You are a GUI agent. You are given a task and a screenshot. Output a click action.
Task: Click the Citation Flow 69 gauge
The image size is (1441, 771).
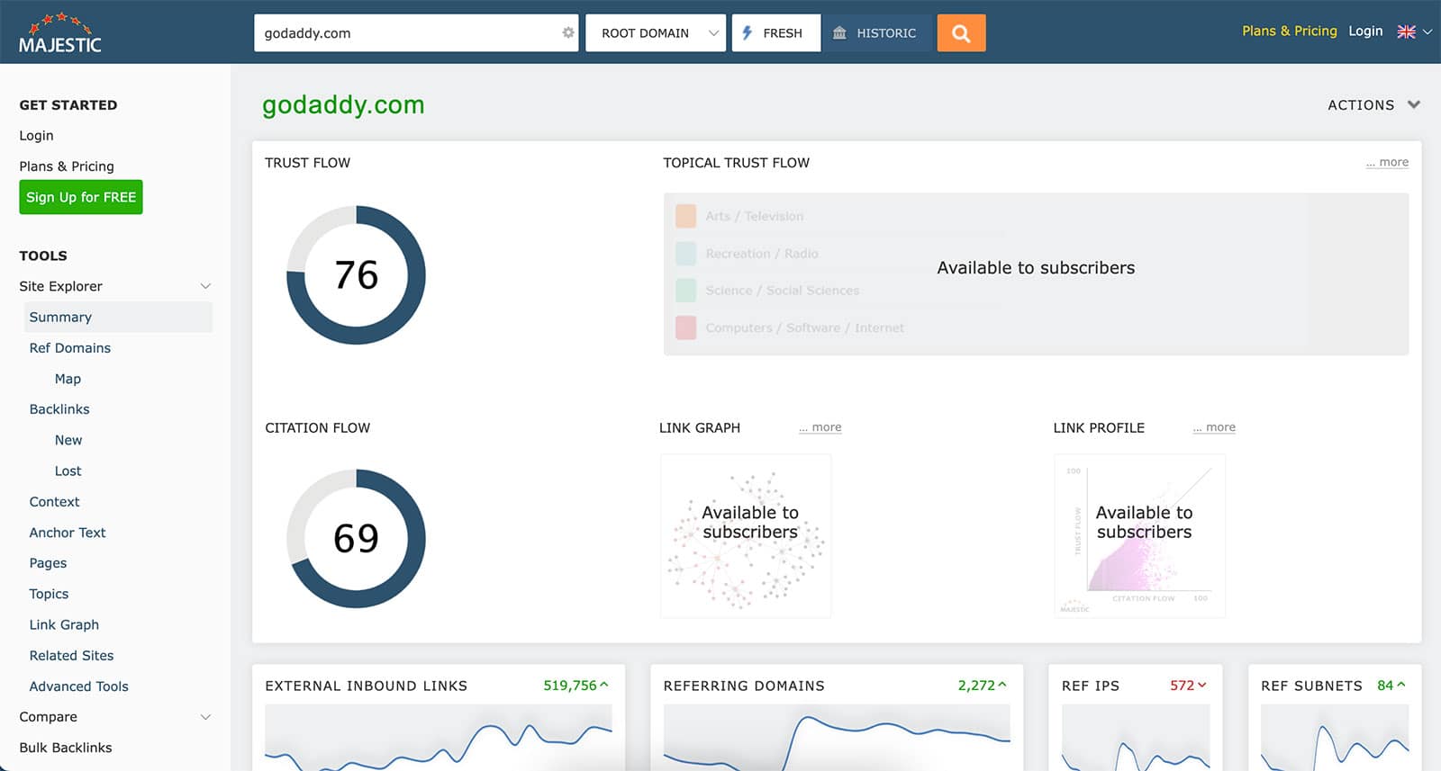pyautogui.click(x=356, y=538)
